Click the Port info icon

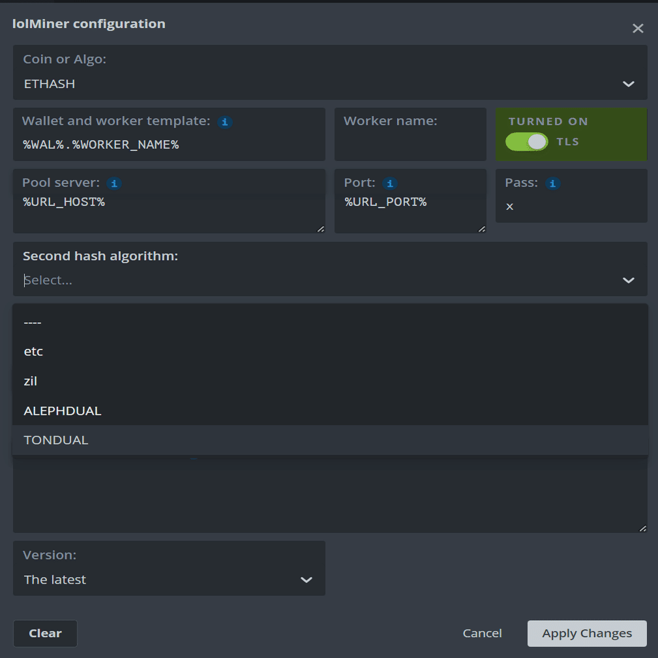pos(389,184)
